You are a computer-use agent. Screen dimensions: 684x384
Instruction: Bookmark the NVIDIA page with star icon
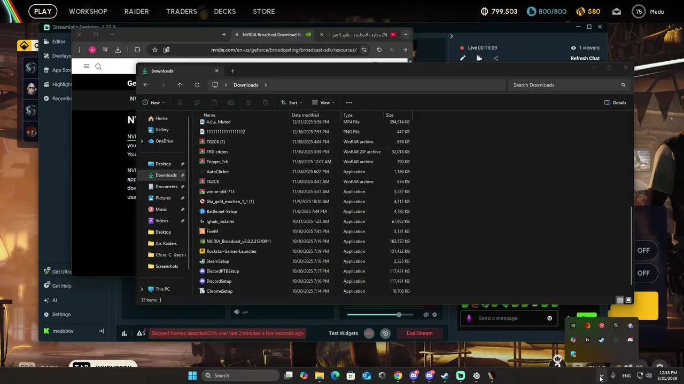click(x=155, y=50)
